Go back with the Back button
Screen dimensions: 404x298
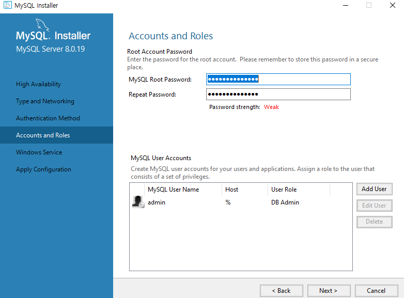point(282,291)
